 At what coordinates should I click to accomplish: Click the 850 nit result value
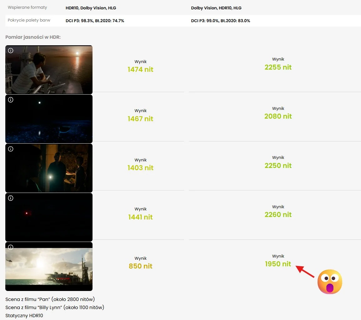[140, 266]
